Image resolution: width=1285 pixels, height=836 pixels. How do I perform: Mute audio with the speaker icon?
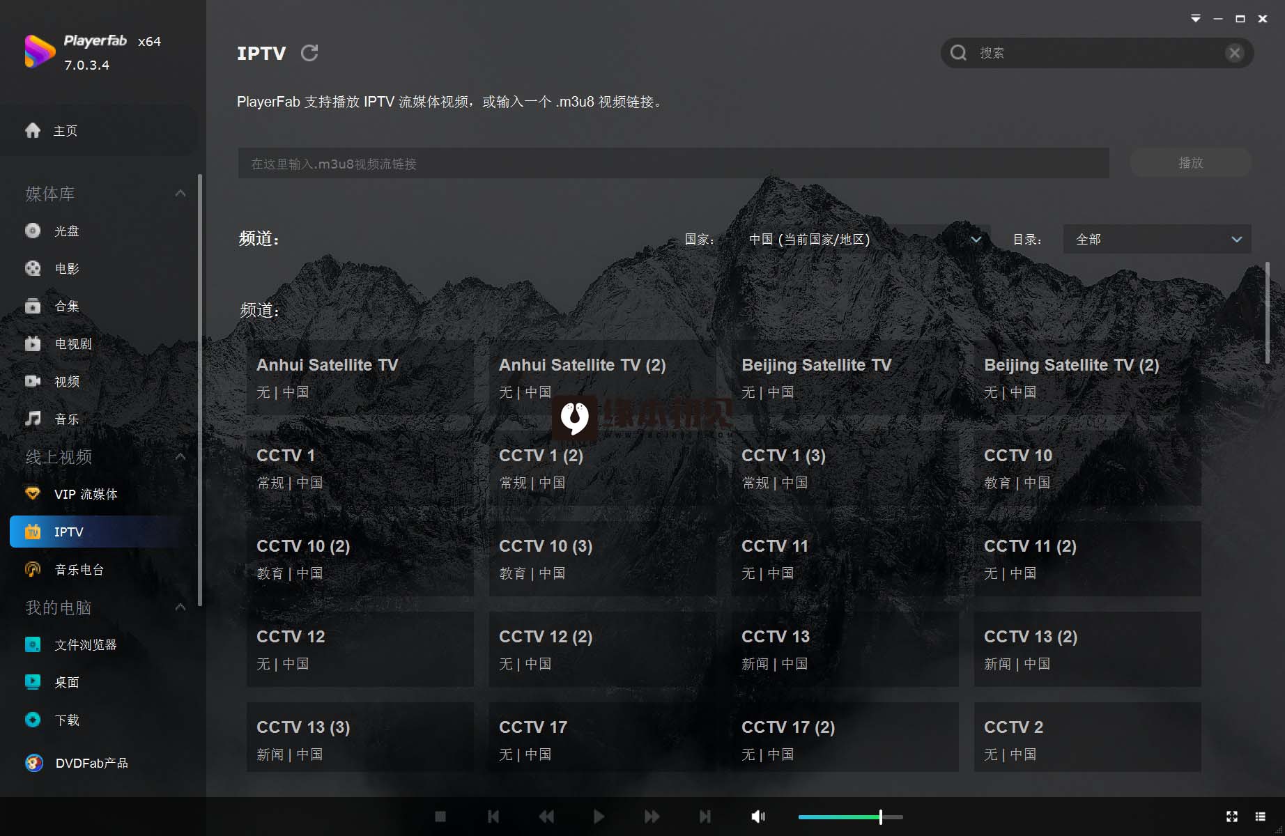point(758,816)
